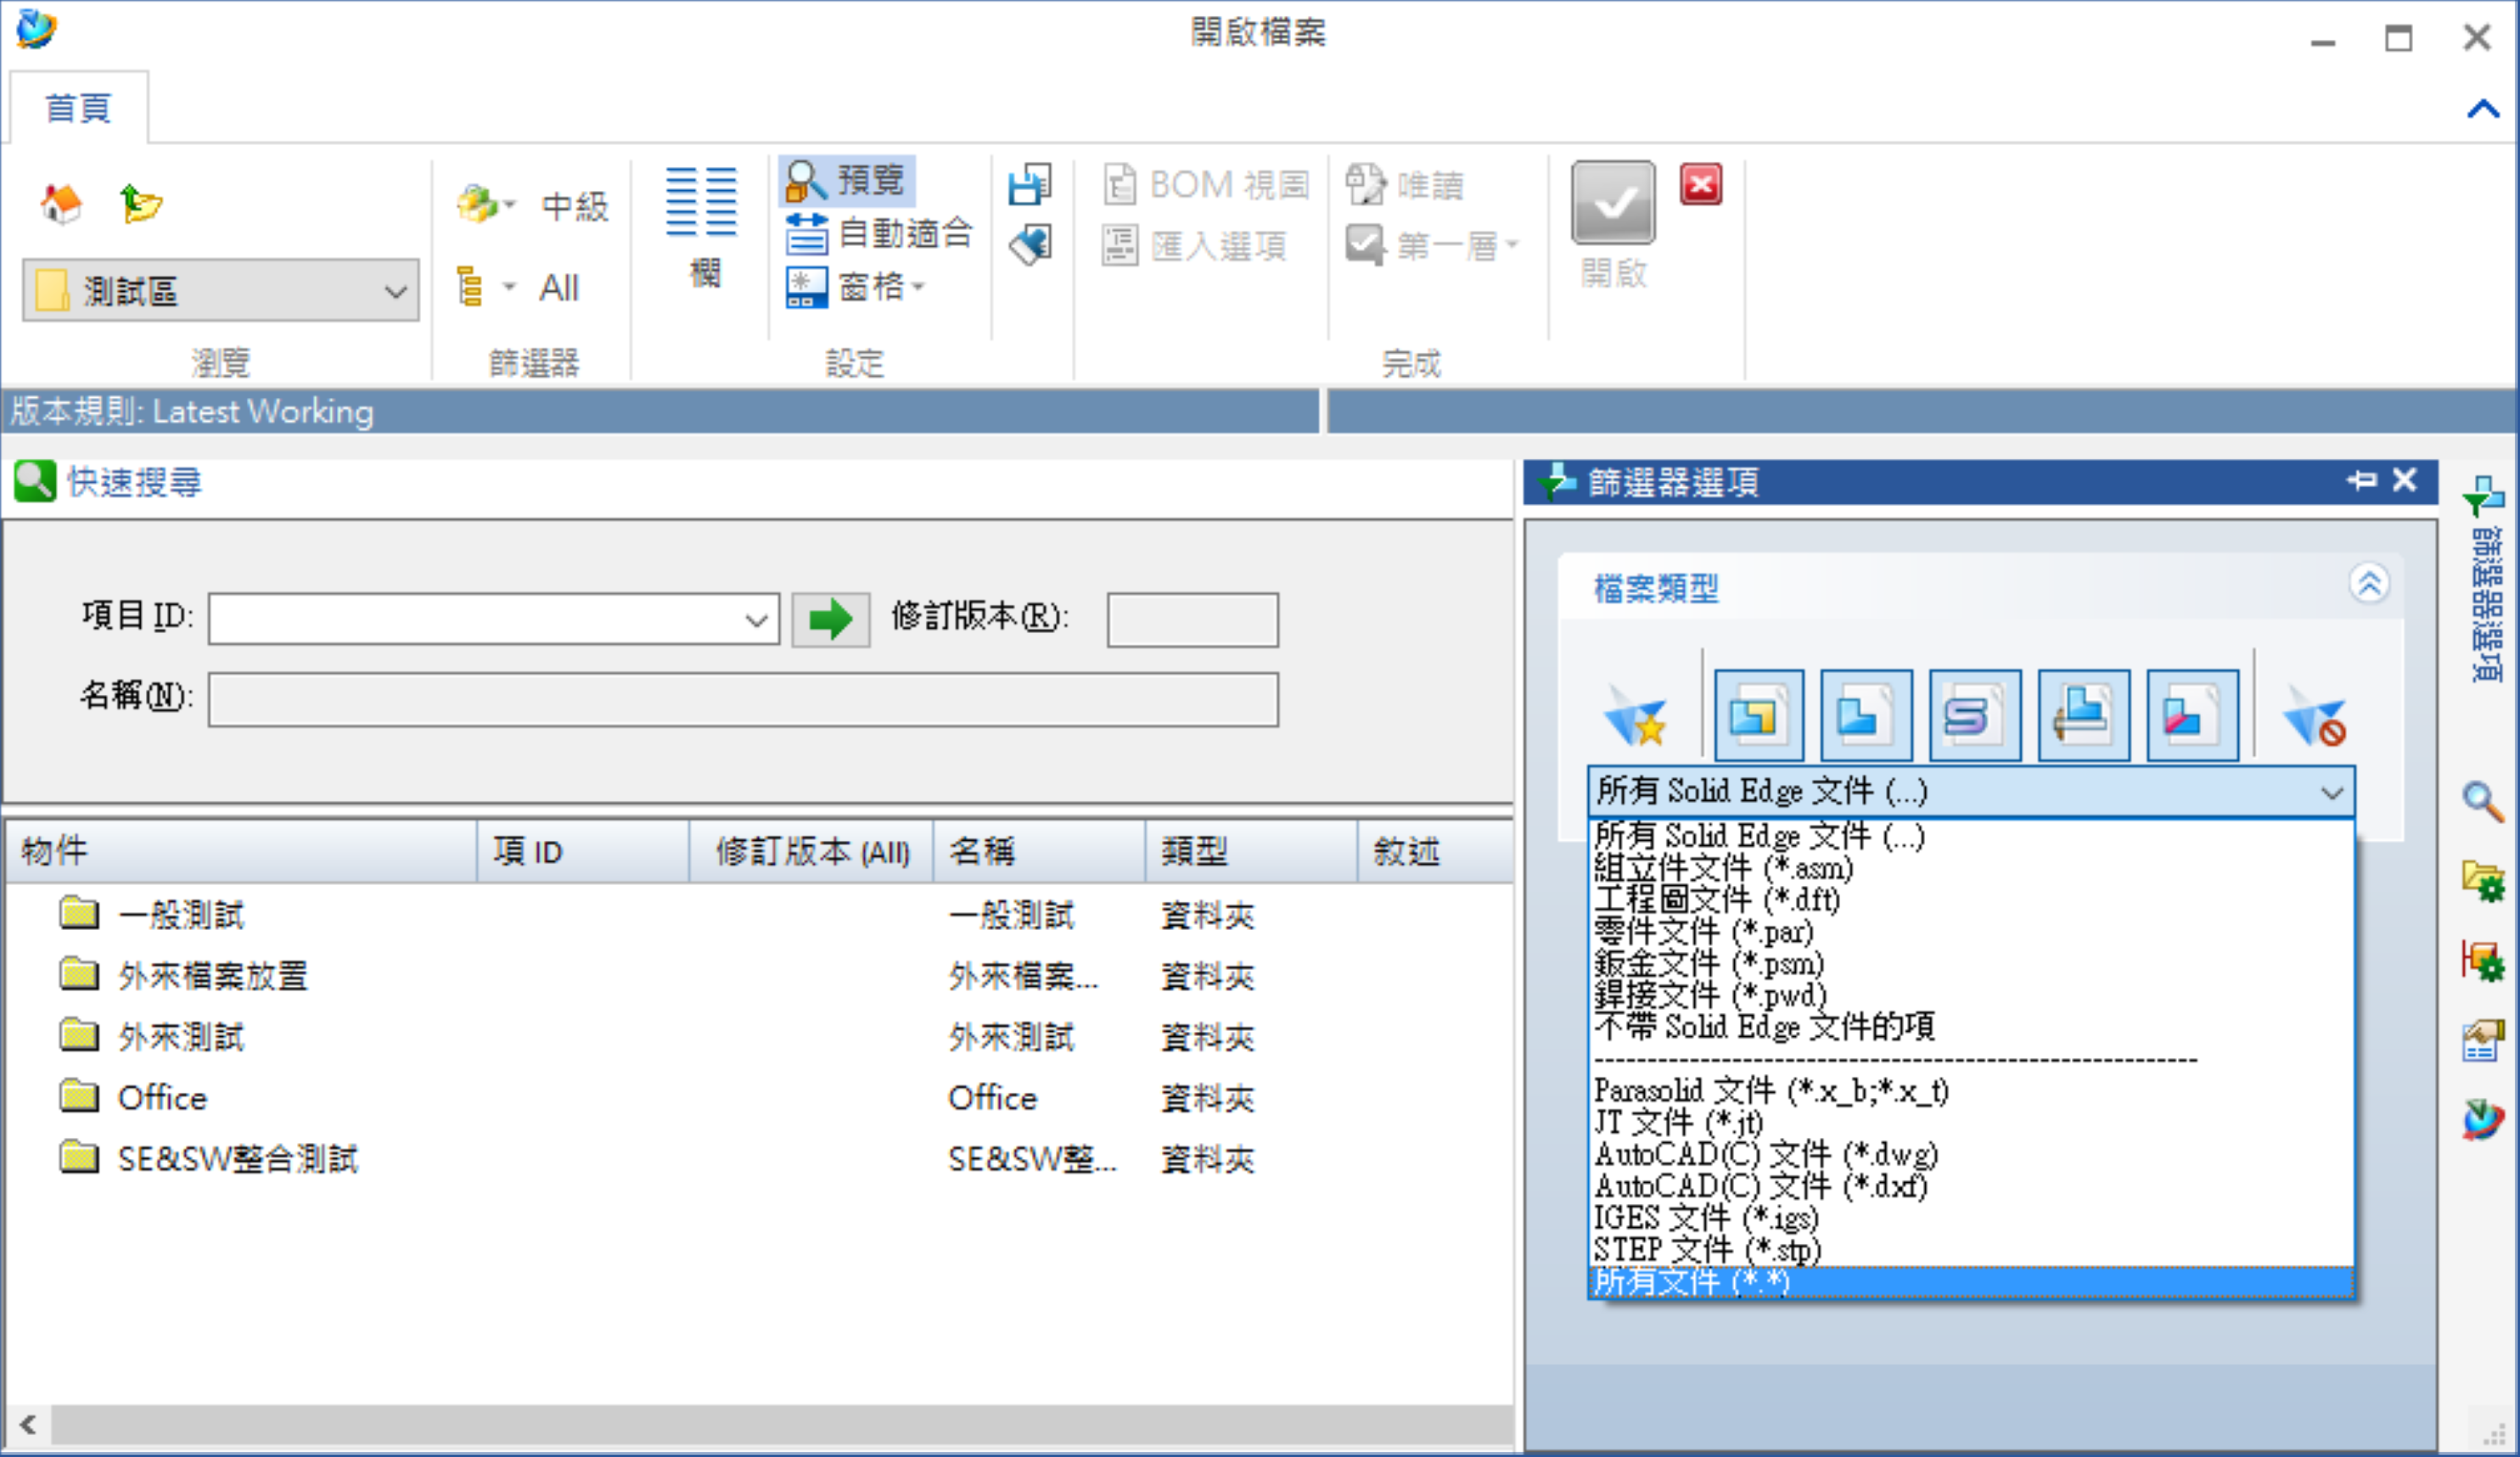
Task: Select the SE&SW整合測試 folder
Action: coord(757,1158)
